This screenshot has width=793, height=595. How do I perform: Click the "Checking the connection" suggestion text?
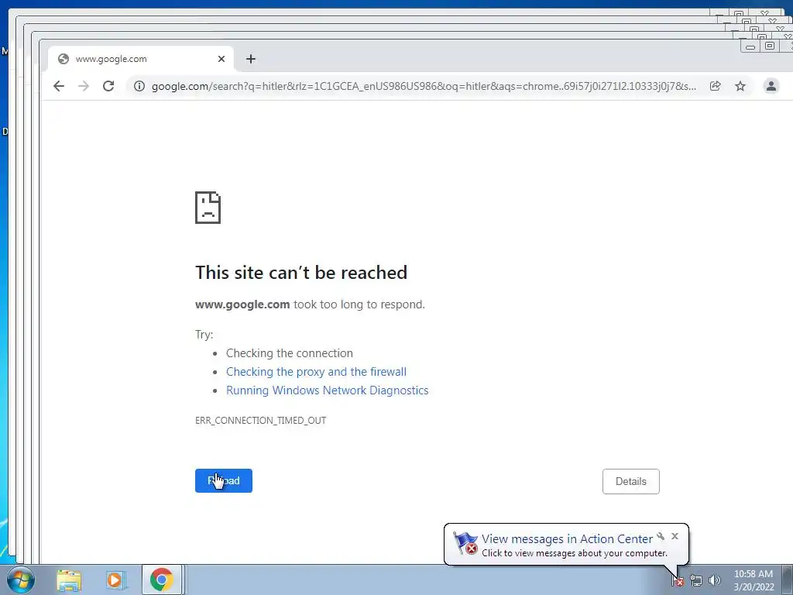click(x=290, y=353)
